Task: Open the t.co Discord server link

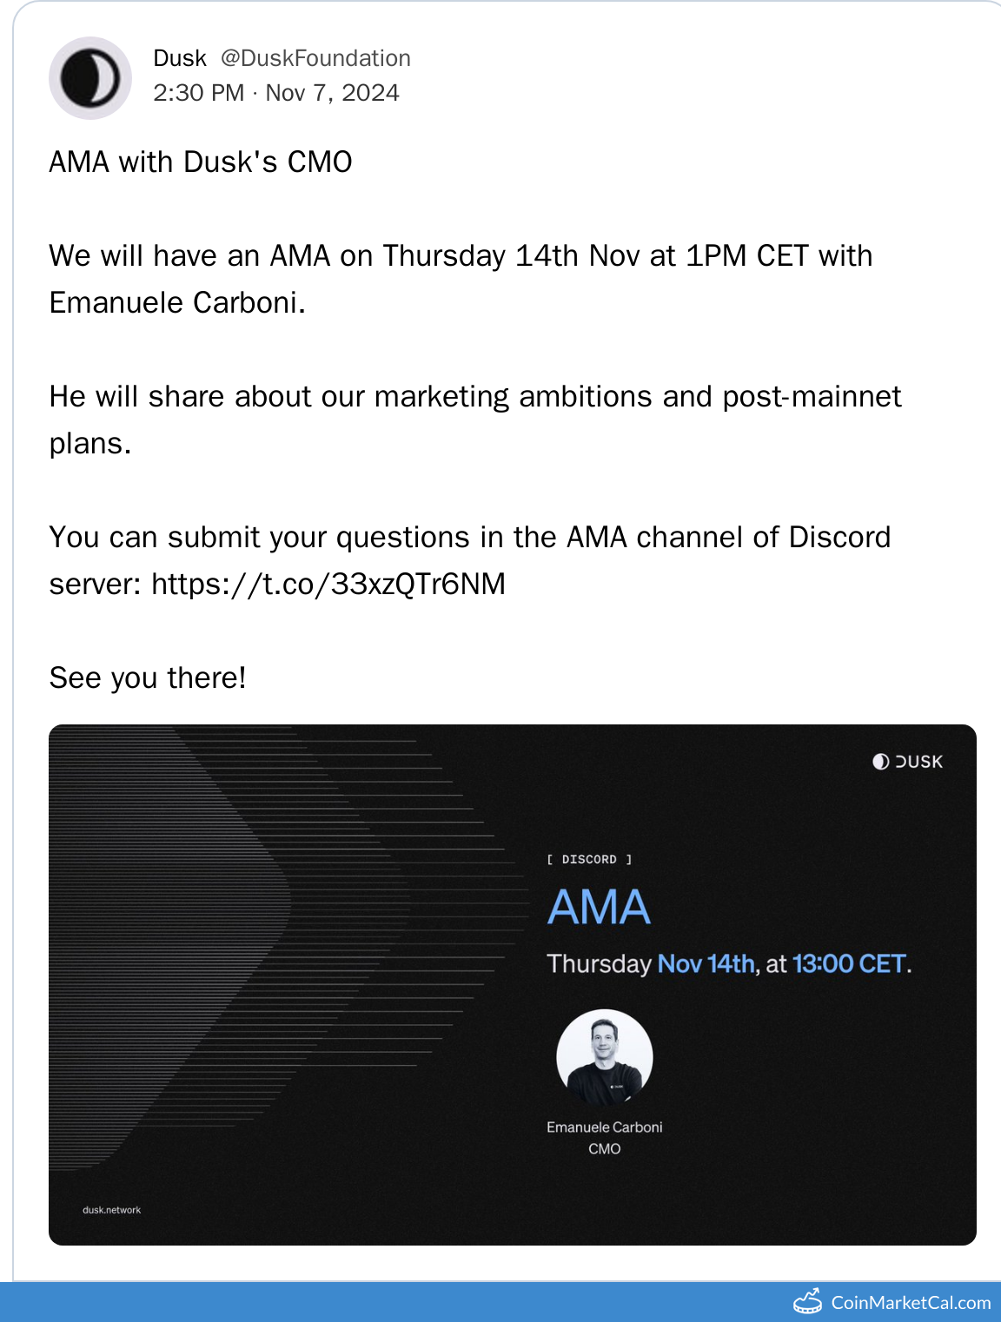Action: click(328, 584)
